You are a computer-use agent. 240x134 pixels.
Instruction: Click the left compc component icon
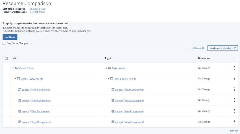20,111
